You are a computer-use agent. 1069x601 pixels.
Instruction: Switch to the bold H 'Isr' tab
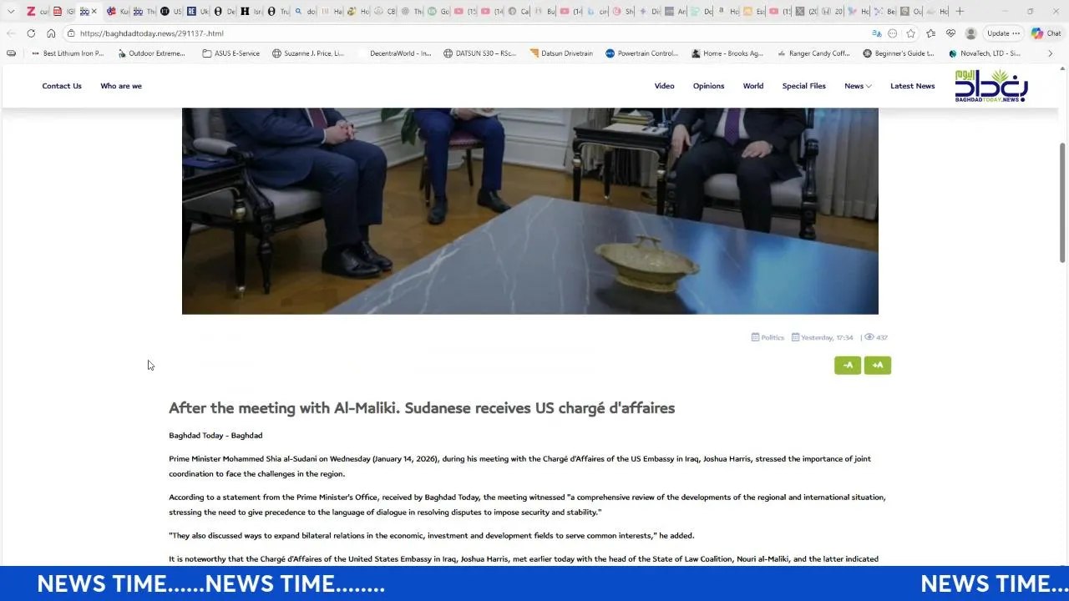(x=251, y=11)
